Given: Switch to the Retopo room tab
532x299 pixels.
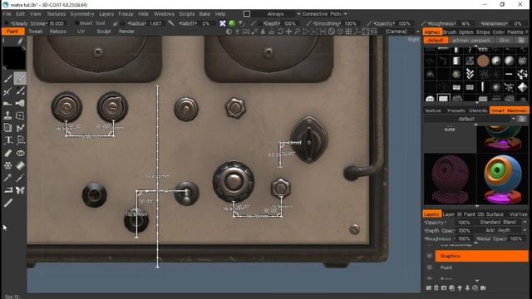Looking at the screenshot, I should (x=58, y=32).
